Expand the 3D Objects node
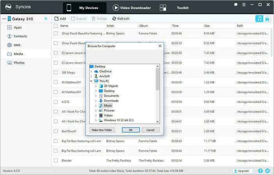 [96, 86]
